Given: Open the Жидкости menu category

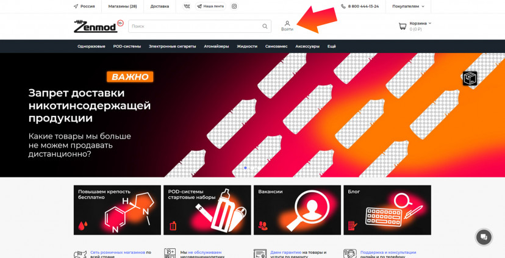Looking at the screenshot, I should click(x=247, y=46).
